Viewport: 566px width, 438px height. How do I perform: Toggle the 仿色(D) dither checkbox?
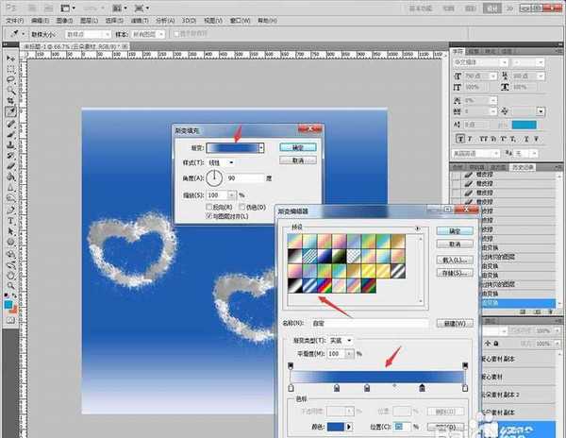click(x=243, y=206)
